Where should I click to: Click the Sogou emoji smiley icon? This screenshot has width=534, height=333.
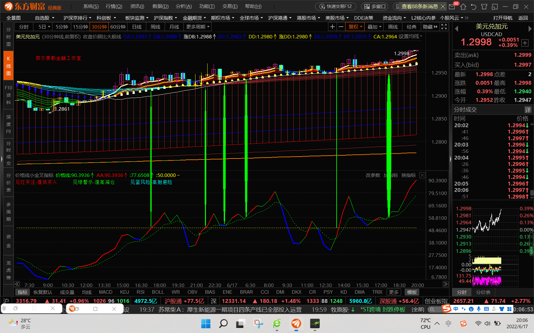471,309
